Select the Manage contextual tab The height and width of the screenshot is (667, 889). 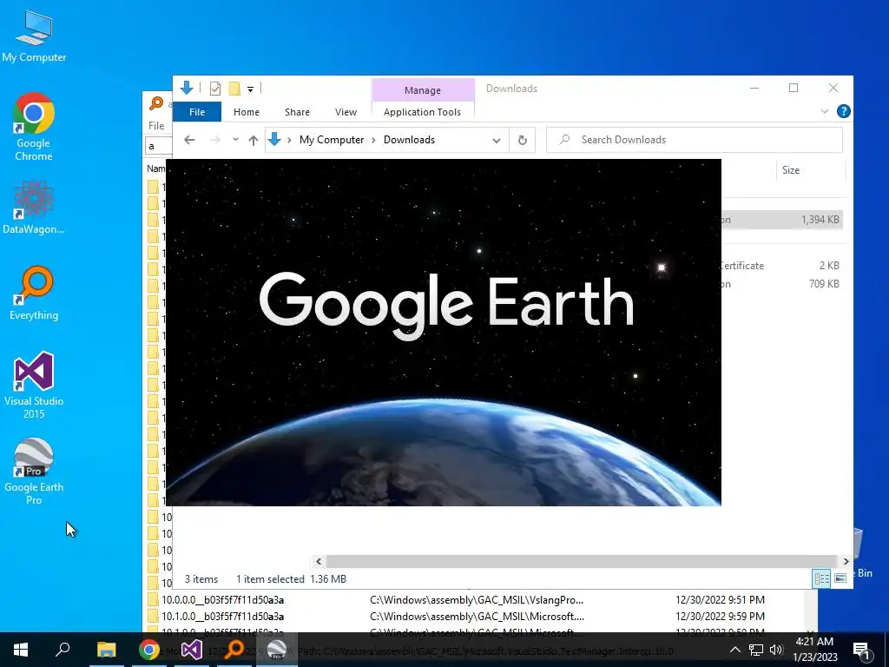pyautogui.click(x=423, y=90)
